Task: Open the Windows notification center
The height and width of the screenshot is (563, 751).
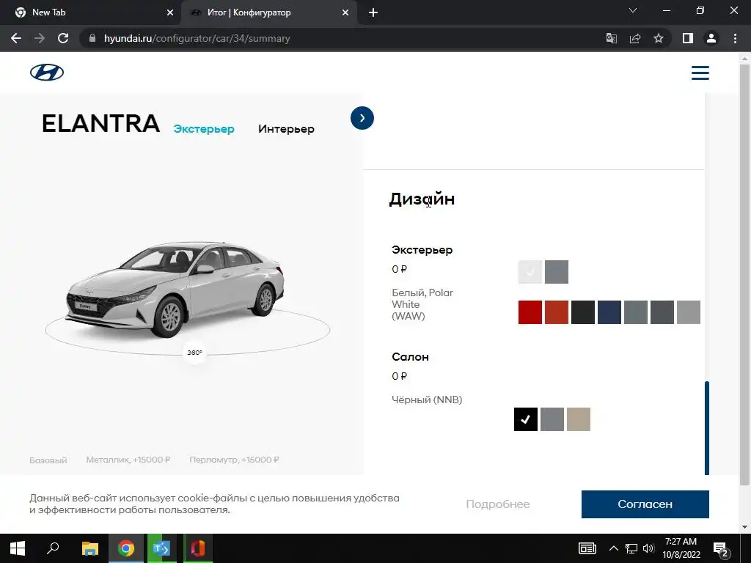Action: click(x=721, y=550)
